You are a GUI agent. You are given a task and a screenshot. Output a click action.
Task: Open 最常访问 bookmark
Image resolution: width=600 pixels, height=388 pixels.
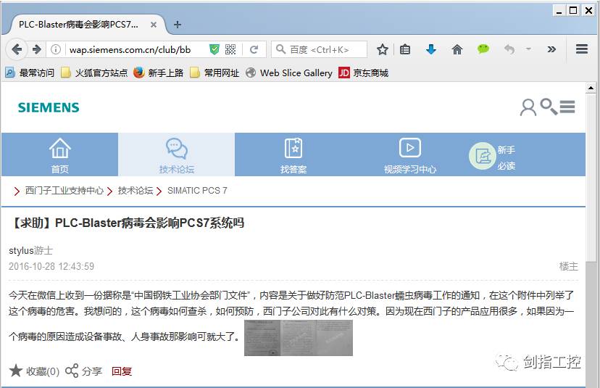pyautogui.click(x=30, y=73)
